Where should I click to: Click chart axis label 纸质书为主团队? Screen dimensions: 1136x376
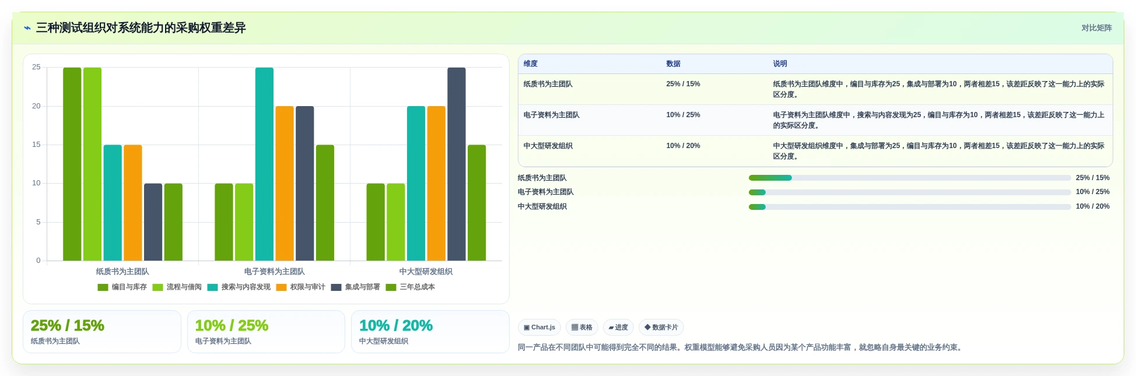(x=122, y=272)
